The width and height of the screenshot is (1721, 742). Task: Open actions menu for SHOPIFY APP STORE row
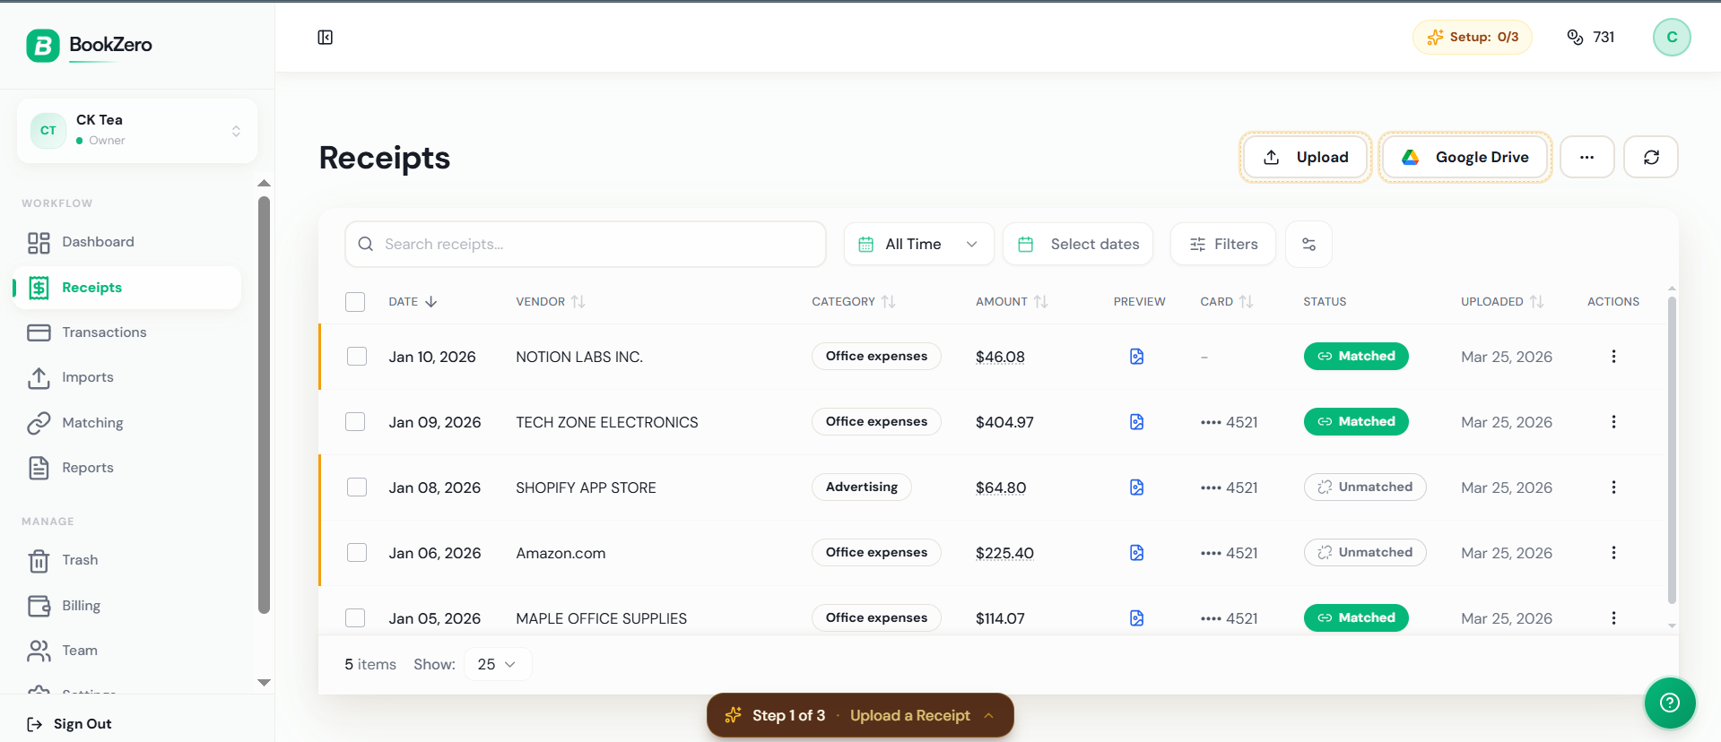1613,487
